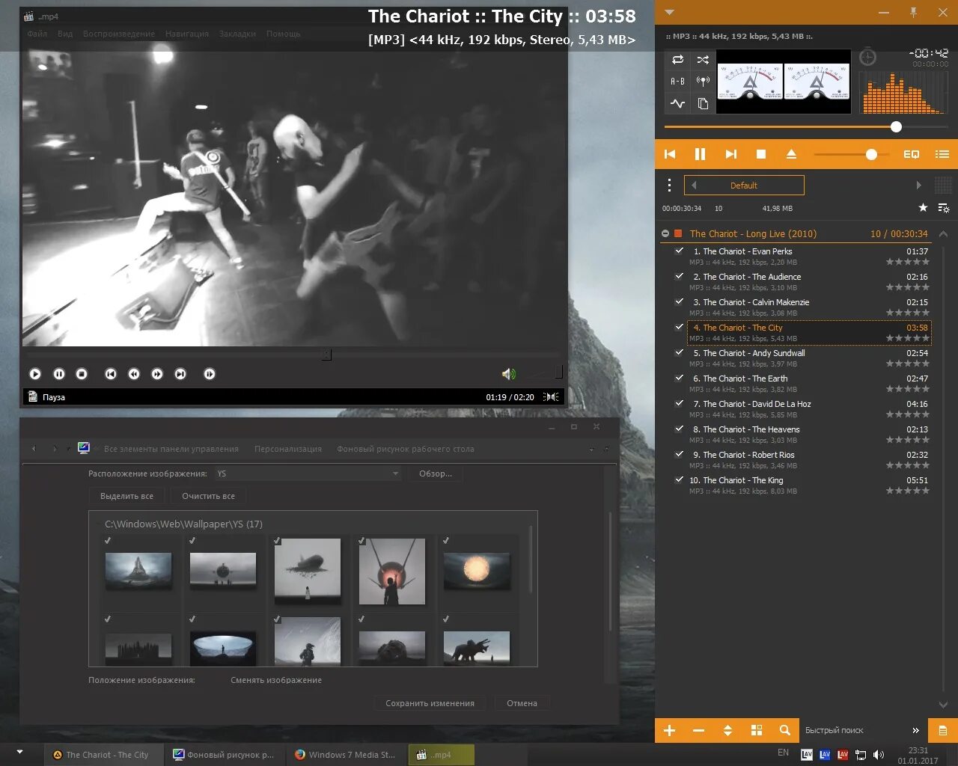This screenshot has width=958, height=766.
Task: Click the Обзор... browse button
Action: click(x=436, y=474)
